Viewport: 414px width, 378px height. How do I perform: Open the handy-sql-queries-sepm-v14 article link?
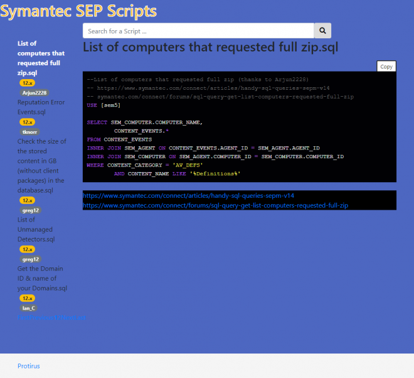[188, 196]
